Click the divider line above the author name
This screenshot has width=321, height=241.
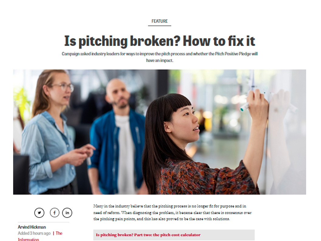(x=43, y=222)
